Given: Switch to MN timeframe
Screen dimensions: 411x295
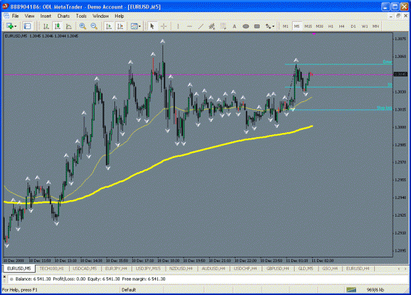Looking at the screenshot, I should tap(375, 26).
